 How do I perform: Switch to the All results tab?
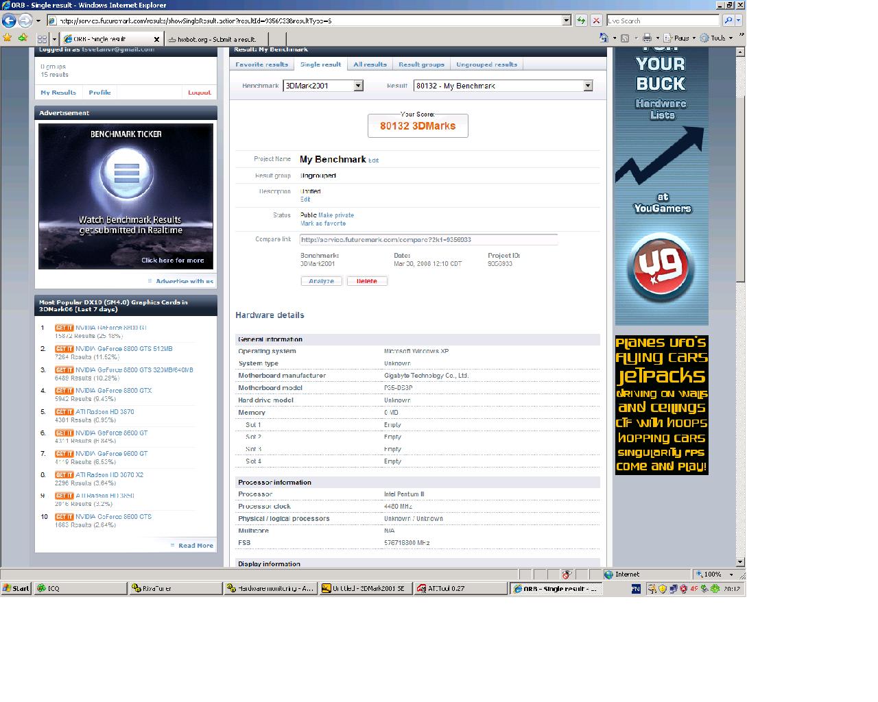click(370, 64)
